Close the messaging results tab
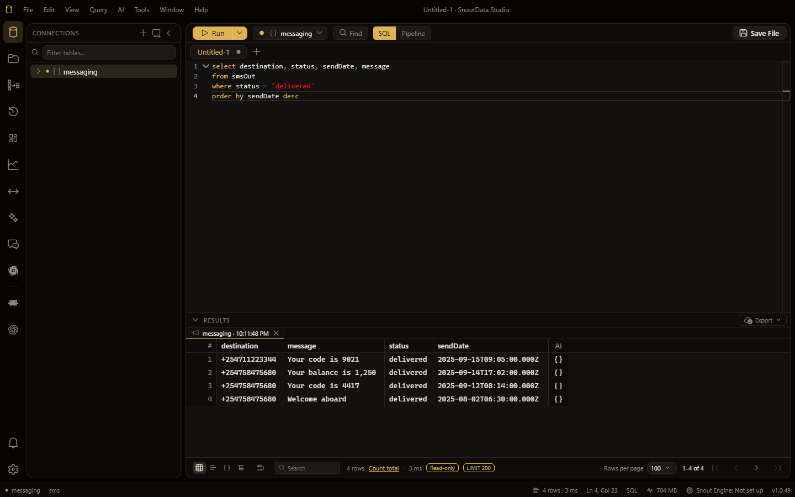This screenshot has height=497, width=795. click(277, 333)
